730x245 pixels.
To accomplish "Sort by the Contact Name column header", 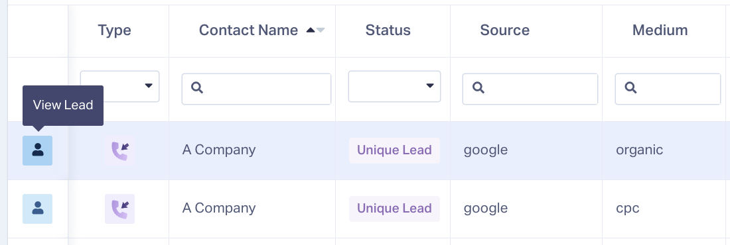I will (x=248, y=30).
